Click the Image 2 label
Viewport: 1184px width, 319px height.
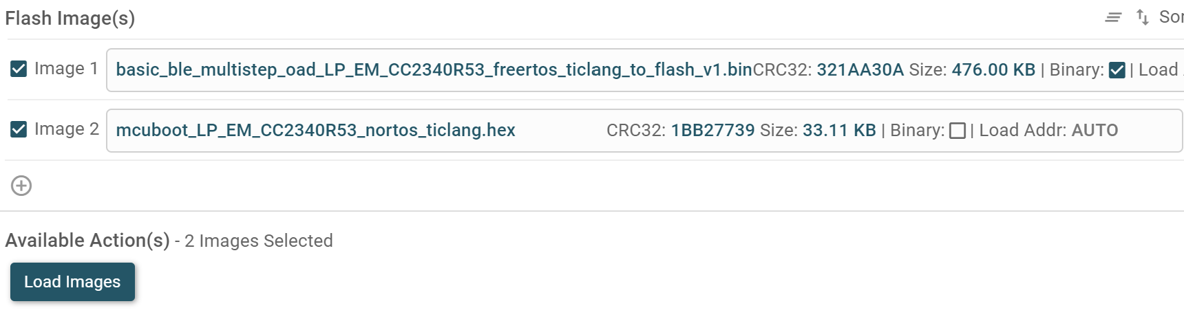click(67, 129)
